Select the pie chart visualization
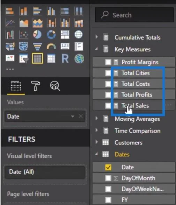Image resolution: width=176 pixels, height=205 pixels. coord(37,35)
